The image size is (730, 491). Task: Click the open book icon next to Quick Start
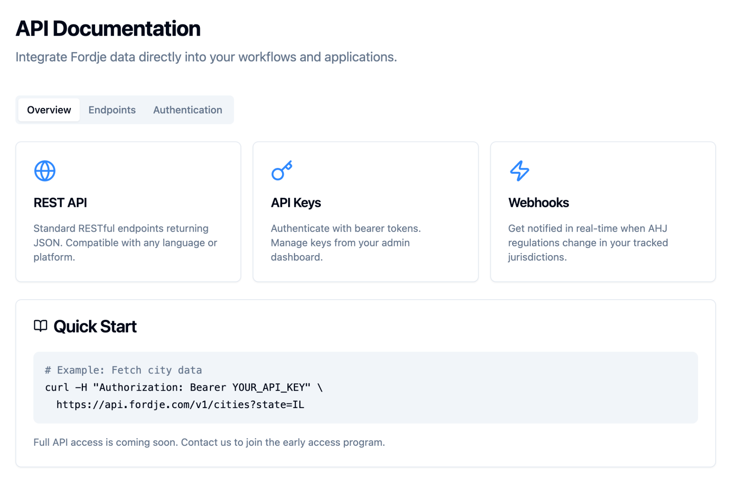[41, 326]
